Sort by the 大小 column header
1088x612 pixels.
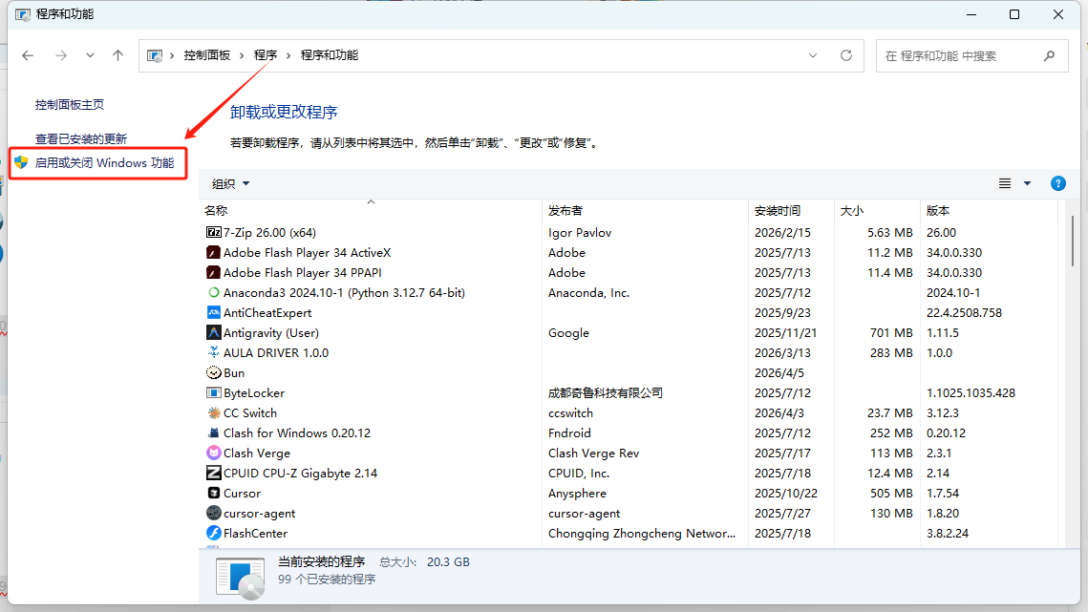[x=877, y=210]
